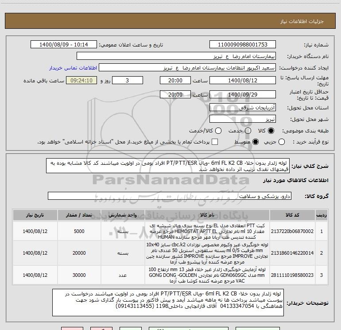Open buyer contact info link اطلاعات تماس خریدار
The height and width of the screenshot is (330, 341).
coord(73,68)
